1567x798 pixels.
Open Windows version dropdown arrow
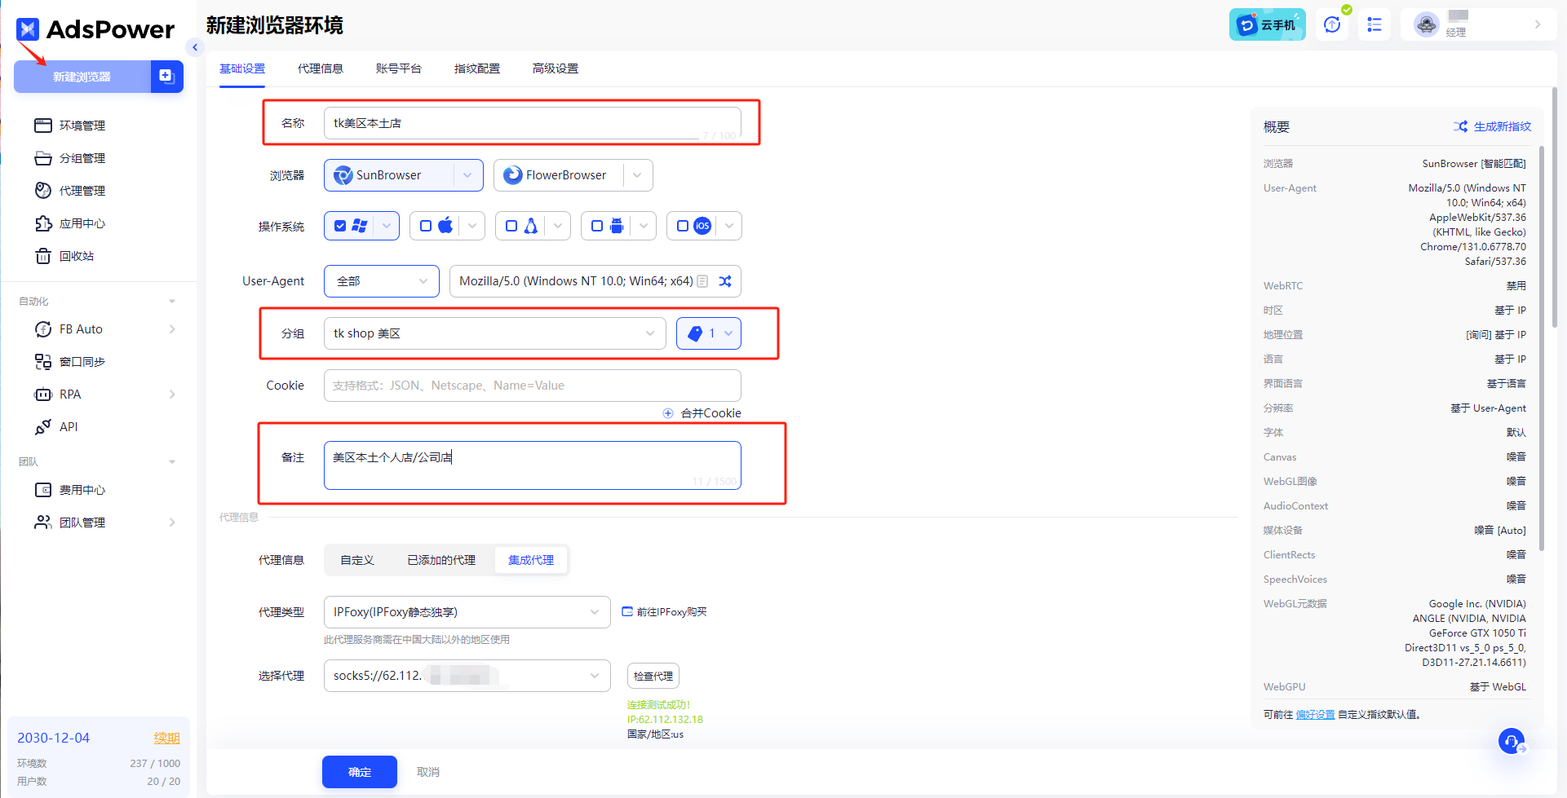coord(386,226)
